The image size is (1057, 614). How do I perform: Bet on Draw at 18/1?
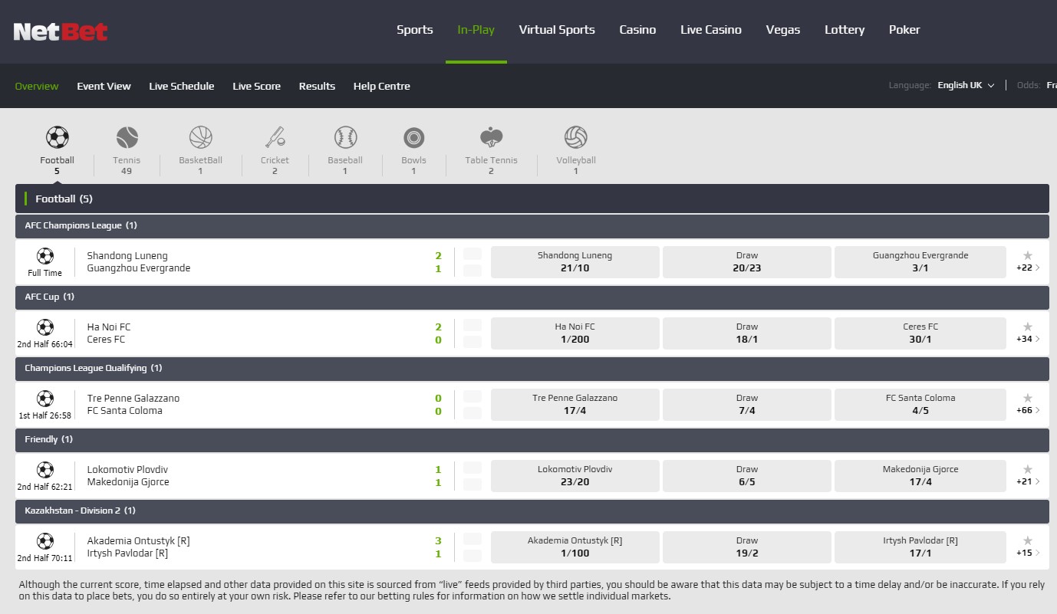[x=747, y=333]
